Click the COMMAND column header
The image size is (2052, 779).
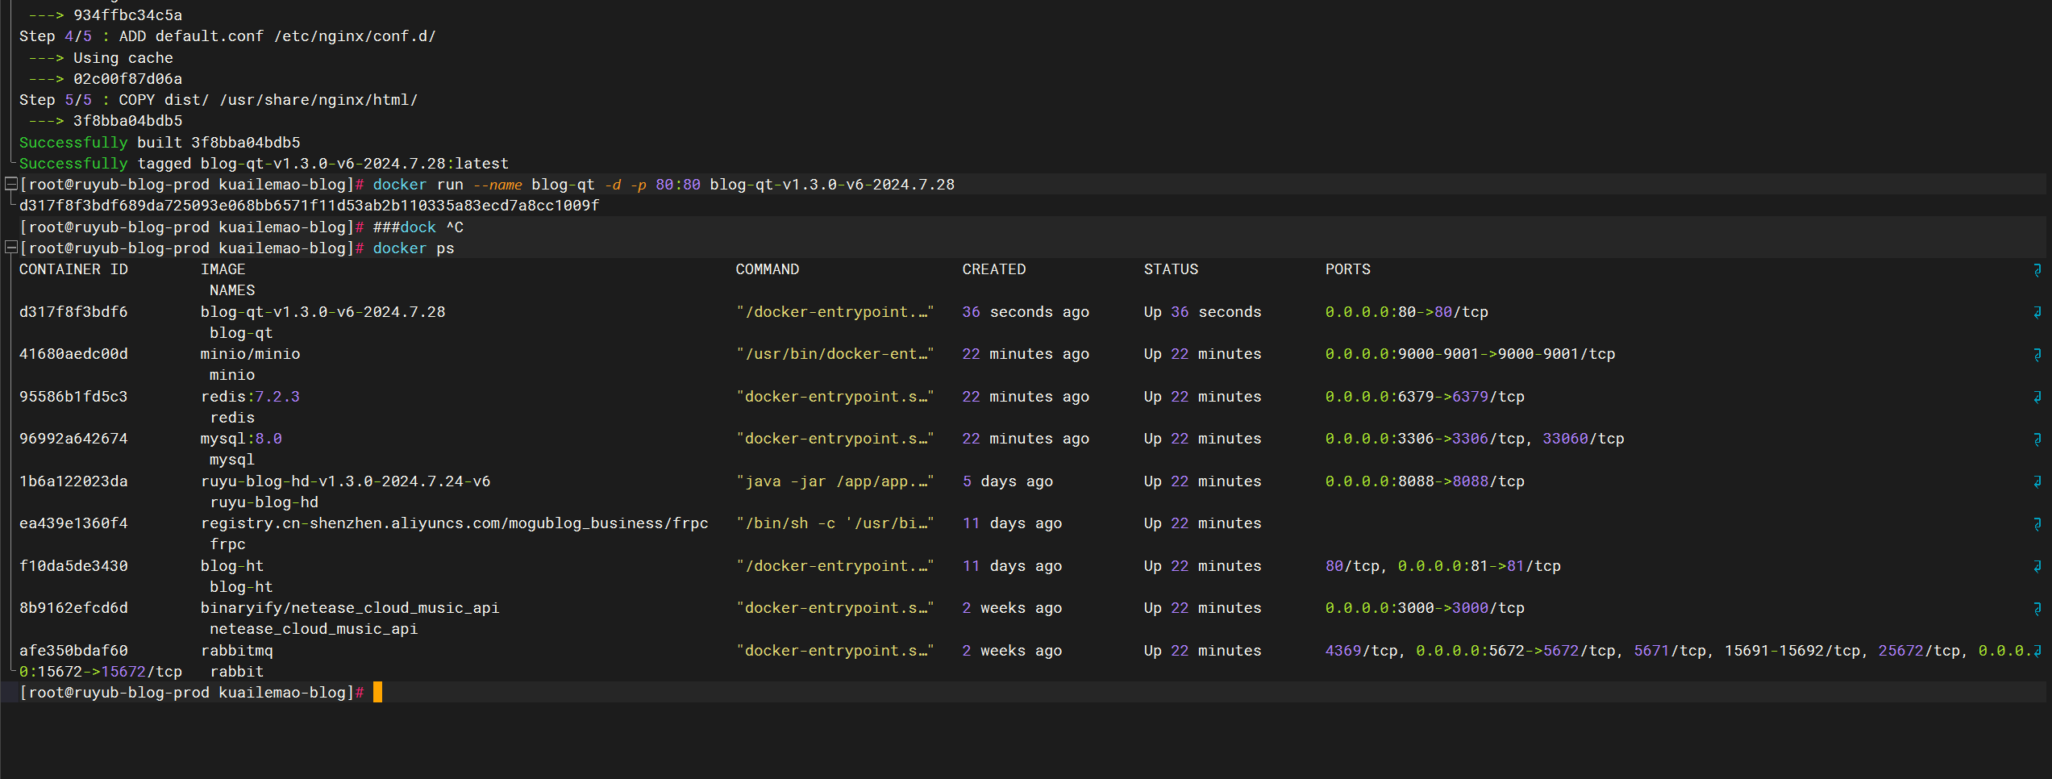(x=768, y=269)
